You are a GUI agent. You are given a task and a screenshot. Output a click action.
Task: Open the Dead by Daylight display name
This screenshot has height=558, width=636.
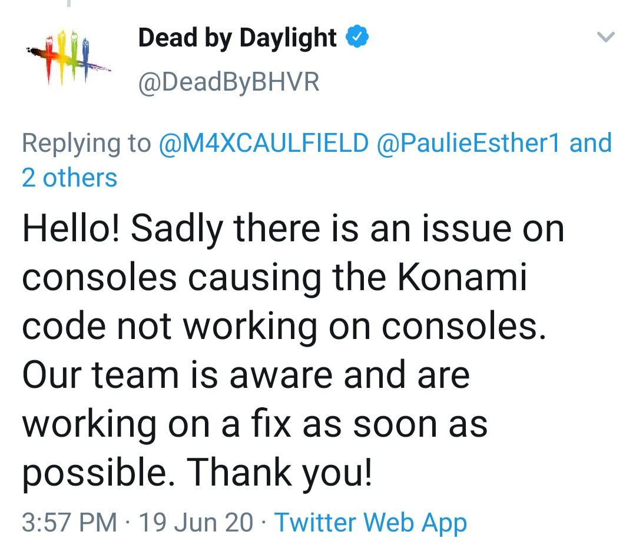(237, 38)
